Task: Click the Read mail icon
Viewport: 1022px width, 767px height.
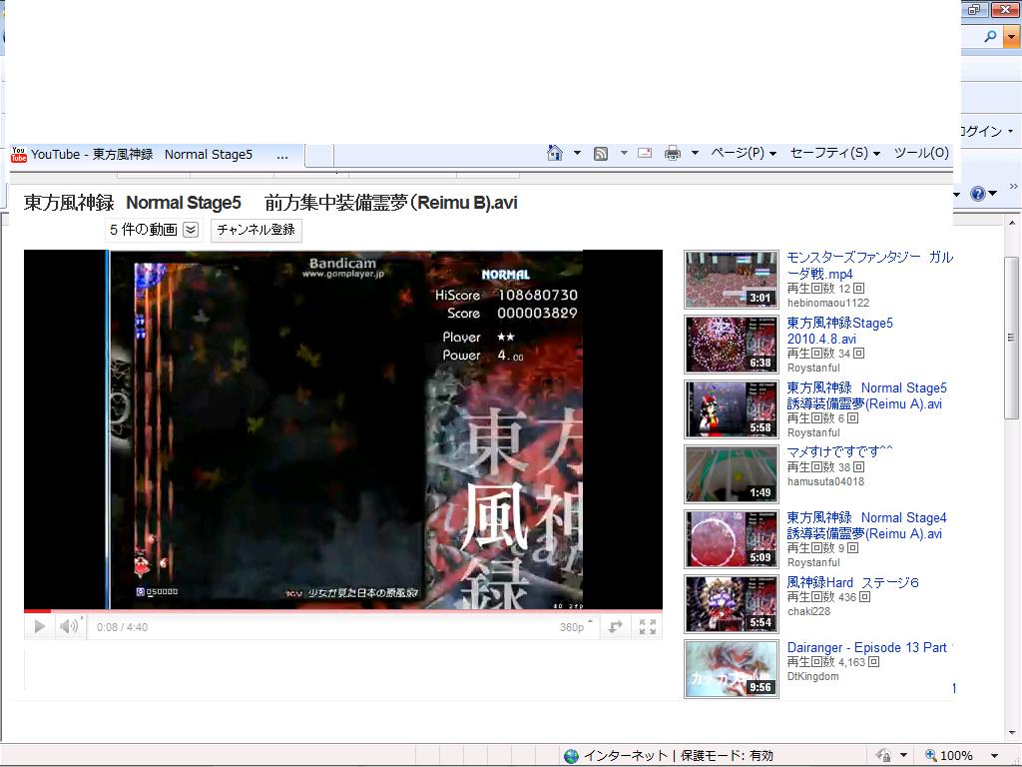Action: [x=645, y=153]
